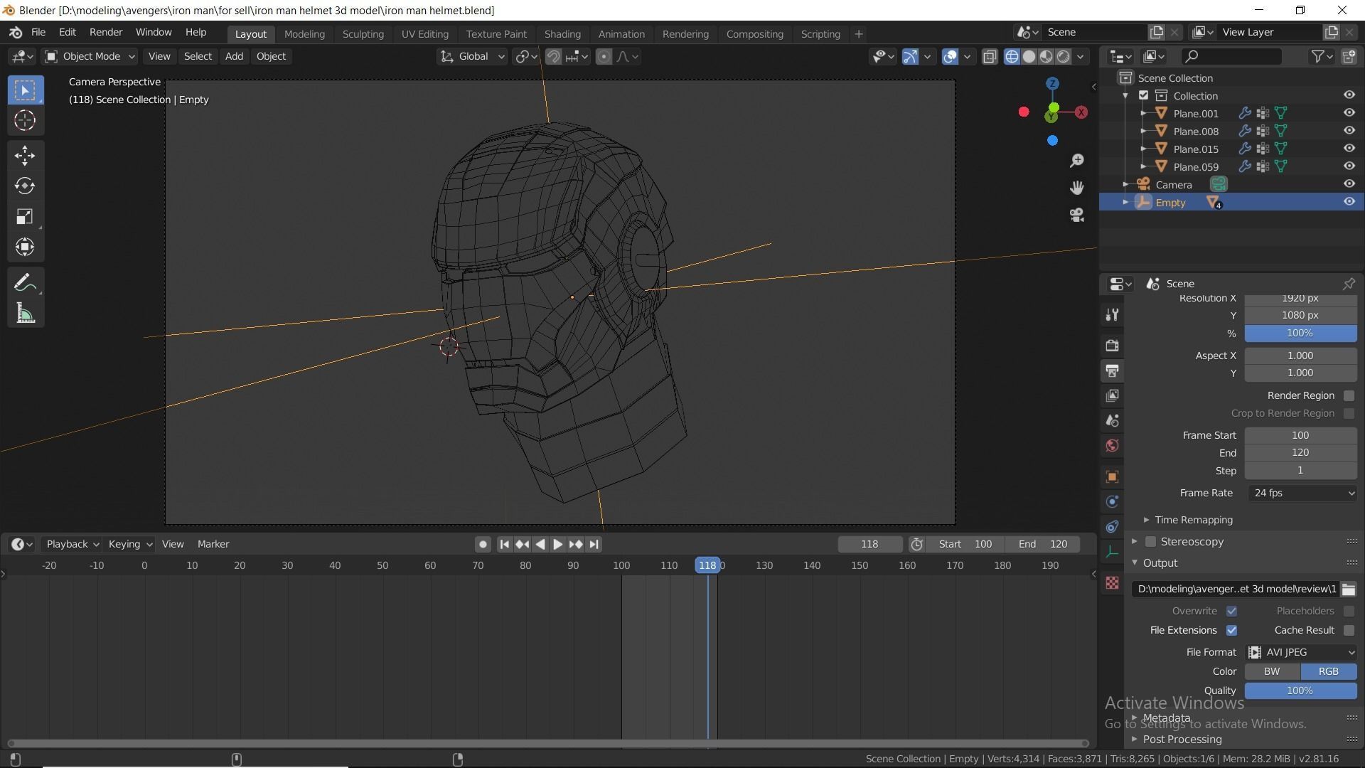The height and width of the screenshot is (768, 1365).
Task: Select RGB color mode button
Action: coord(1328,671)
